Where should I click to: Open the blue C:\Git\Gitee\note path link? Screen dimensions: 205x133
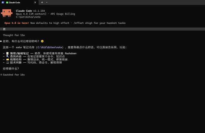click(50, 47)
